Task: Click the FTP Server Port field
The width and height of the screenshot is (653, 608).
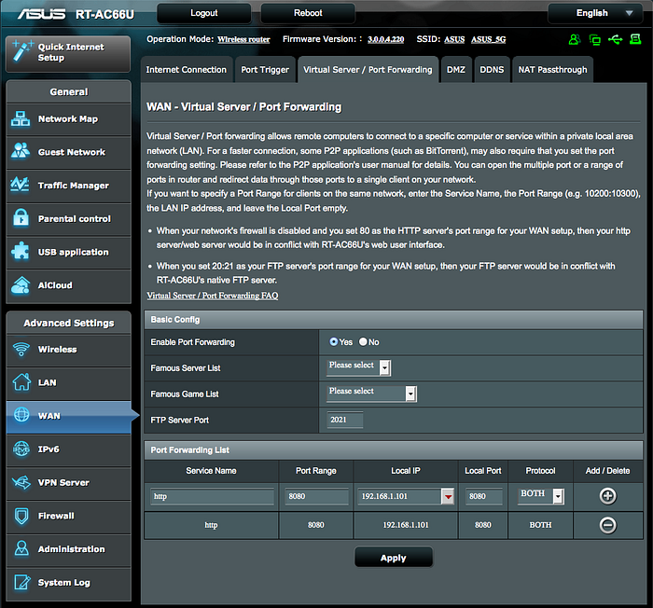Action: tap(345, 420)
